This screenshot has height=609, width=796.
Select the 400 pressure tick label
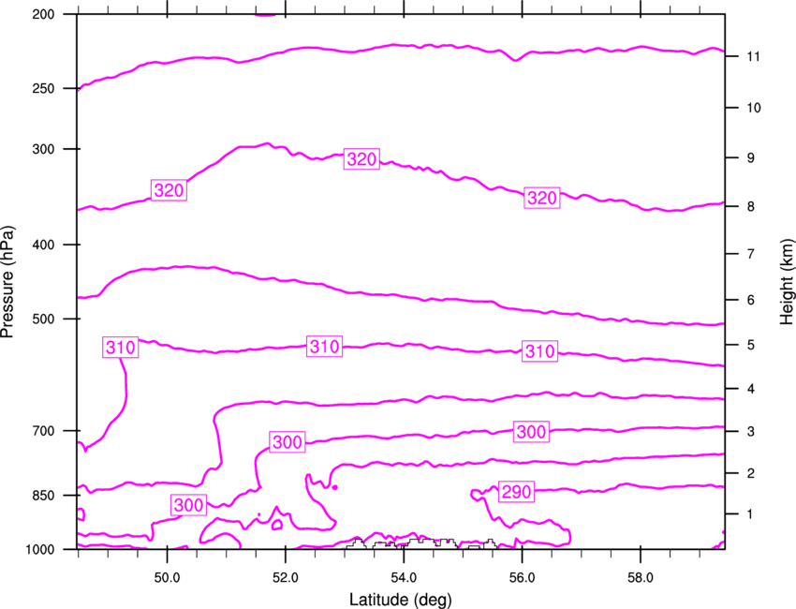tap(44, 245)
